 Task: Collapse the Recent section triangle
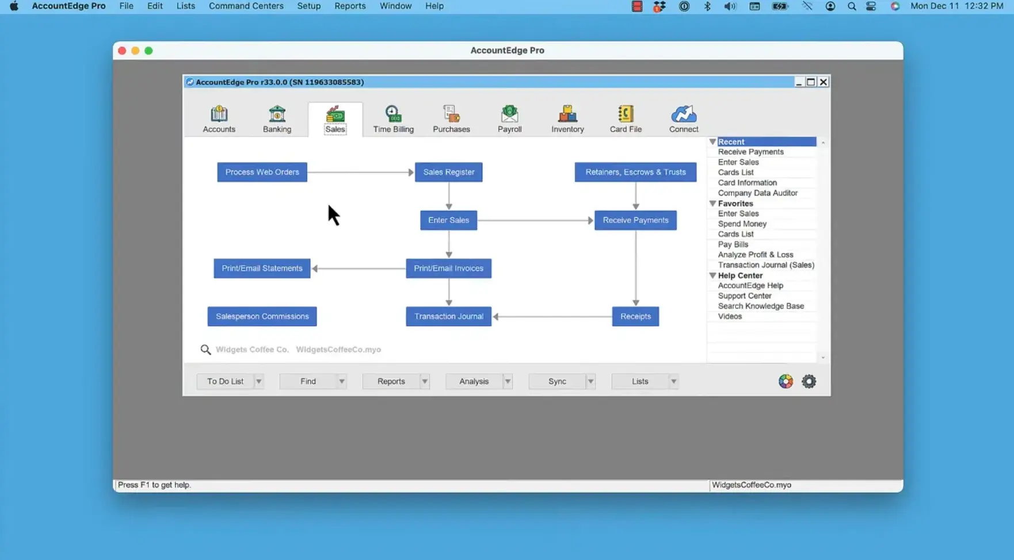(x=712, y=141)
